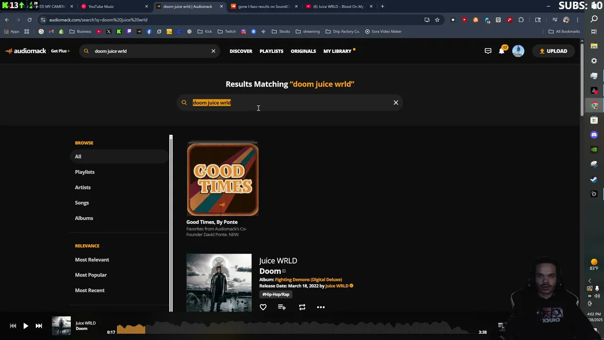604x340 pixels.
Task: Open the Get Plus+ upgrade link
Action: coord(60,51)
